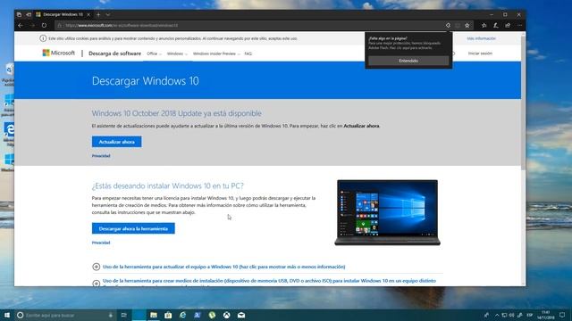Open Privacidad link below Descargar ahora la herramienta
The height and width of the screenshot is (321, 572).
point(101,243)
